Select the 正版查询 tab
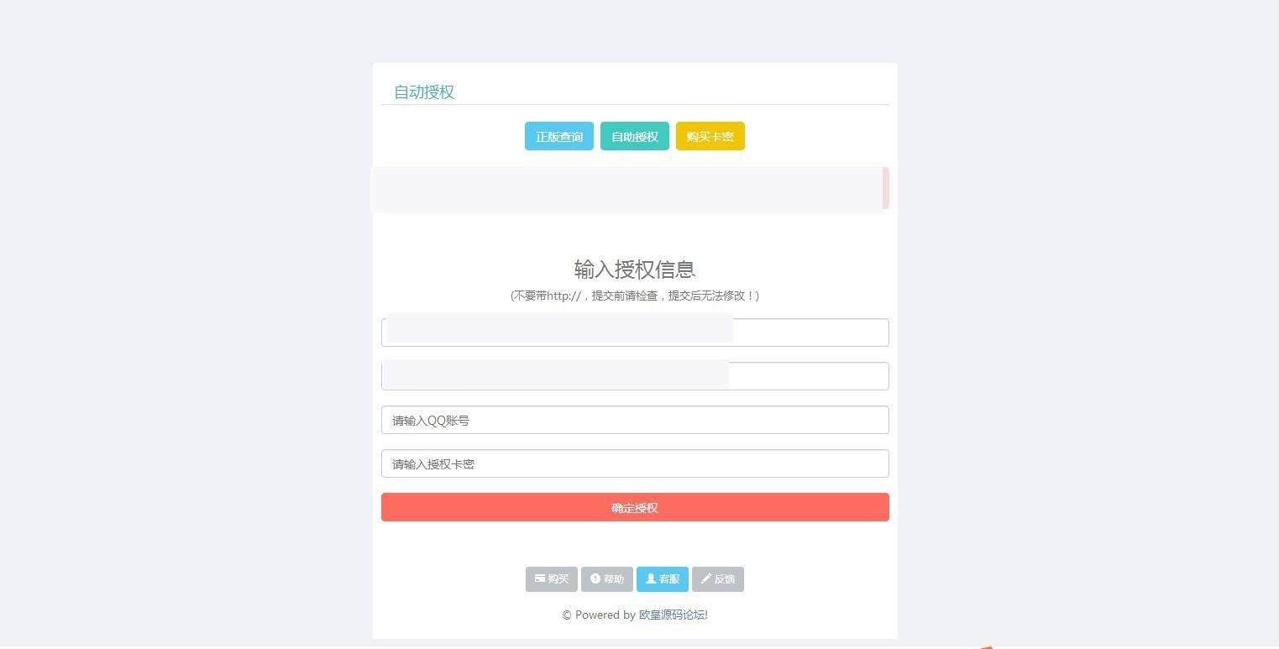The height and width of the screenshot is (649, 1279). (x=558, y=136)
